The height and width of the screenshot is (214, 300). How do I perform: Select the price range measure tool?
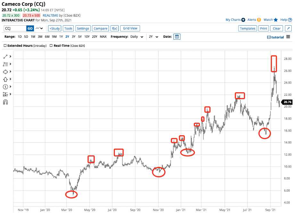5,94
